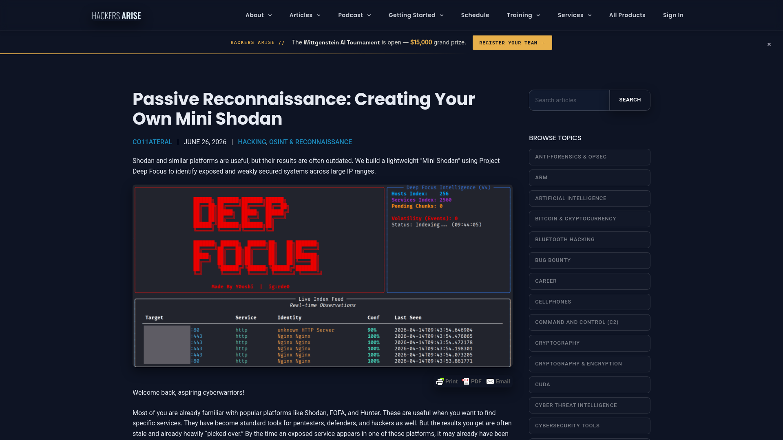783x440 pixels.
Task: Open the Cybersecurity Tools topic
Action: pos(590,426)
